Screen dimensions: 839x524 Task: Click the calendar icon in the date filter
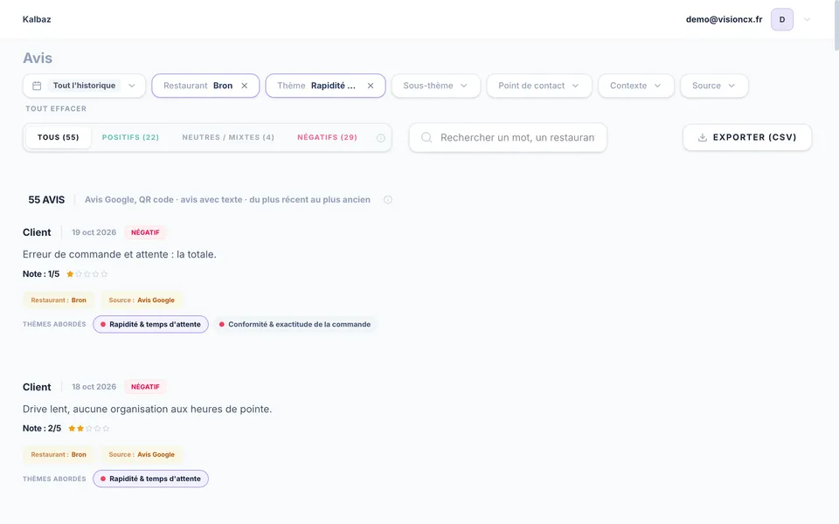point(37,86)
